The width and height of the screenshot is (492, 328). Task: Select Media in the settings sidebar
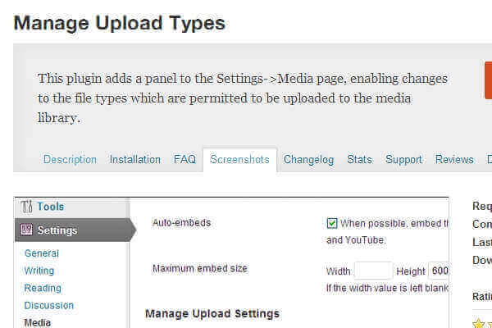38,322
